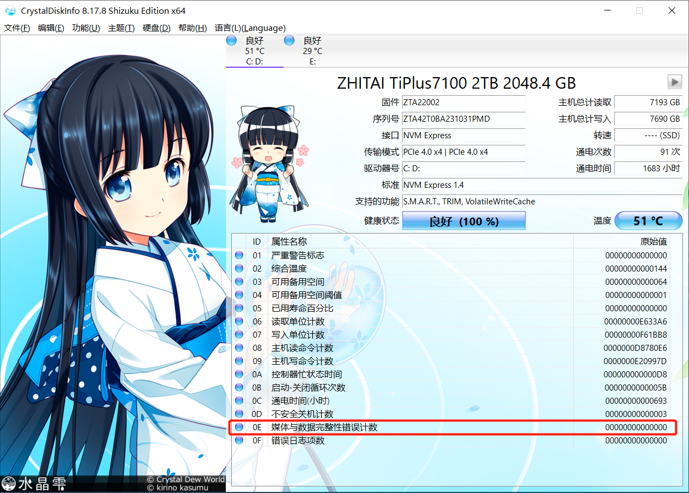Click the blue status orb for C: D:
Image resolution: width=689 pixels, height=493 pixels.
point(232,40)
